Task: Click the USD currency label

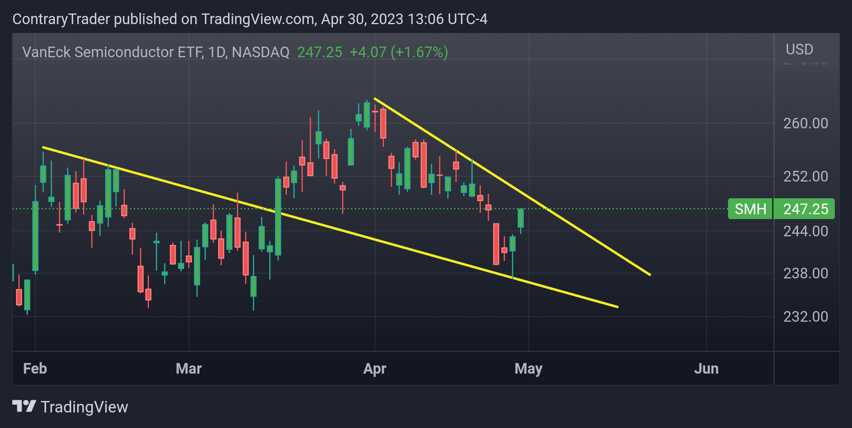Action: tap(799, 49)
